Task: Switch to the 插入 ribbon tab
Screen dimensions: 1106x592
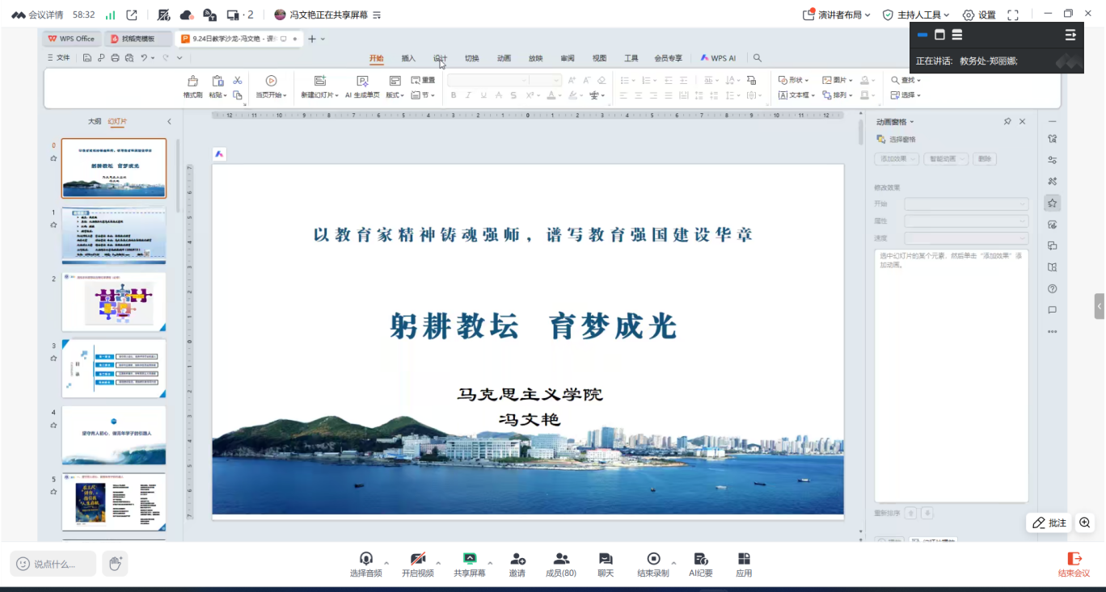Action: 408,58
